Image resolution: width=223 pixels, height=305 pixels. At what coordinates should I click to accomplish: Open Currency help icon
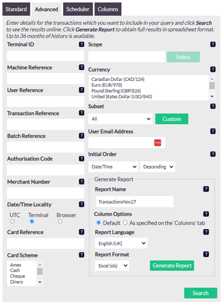[x=213, y=69]
